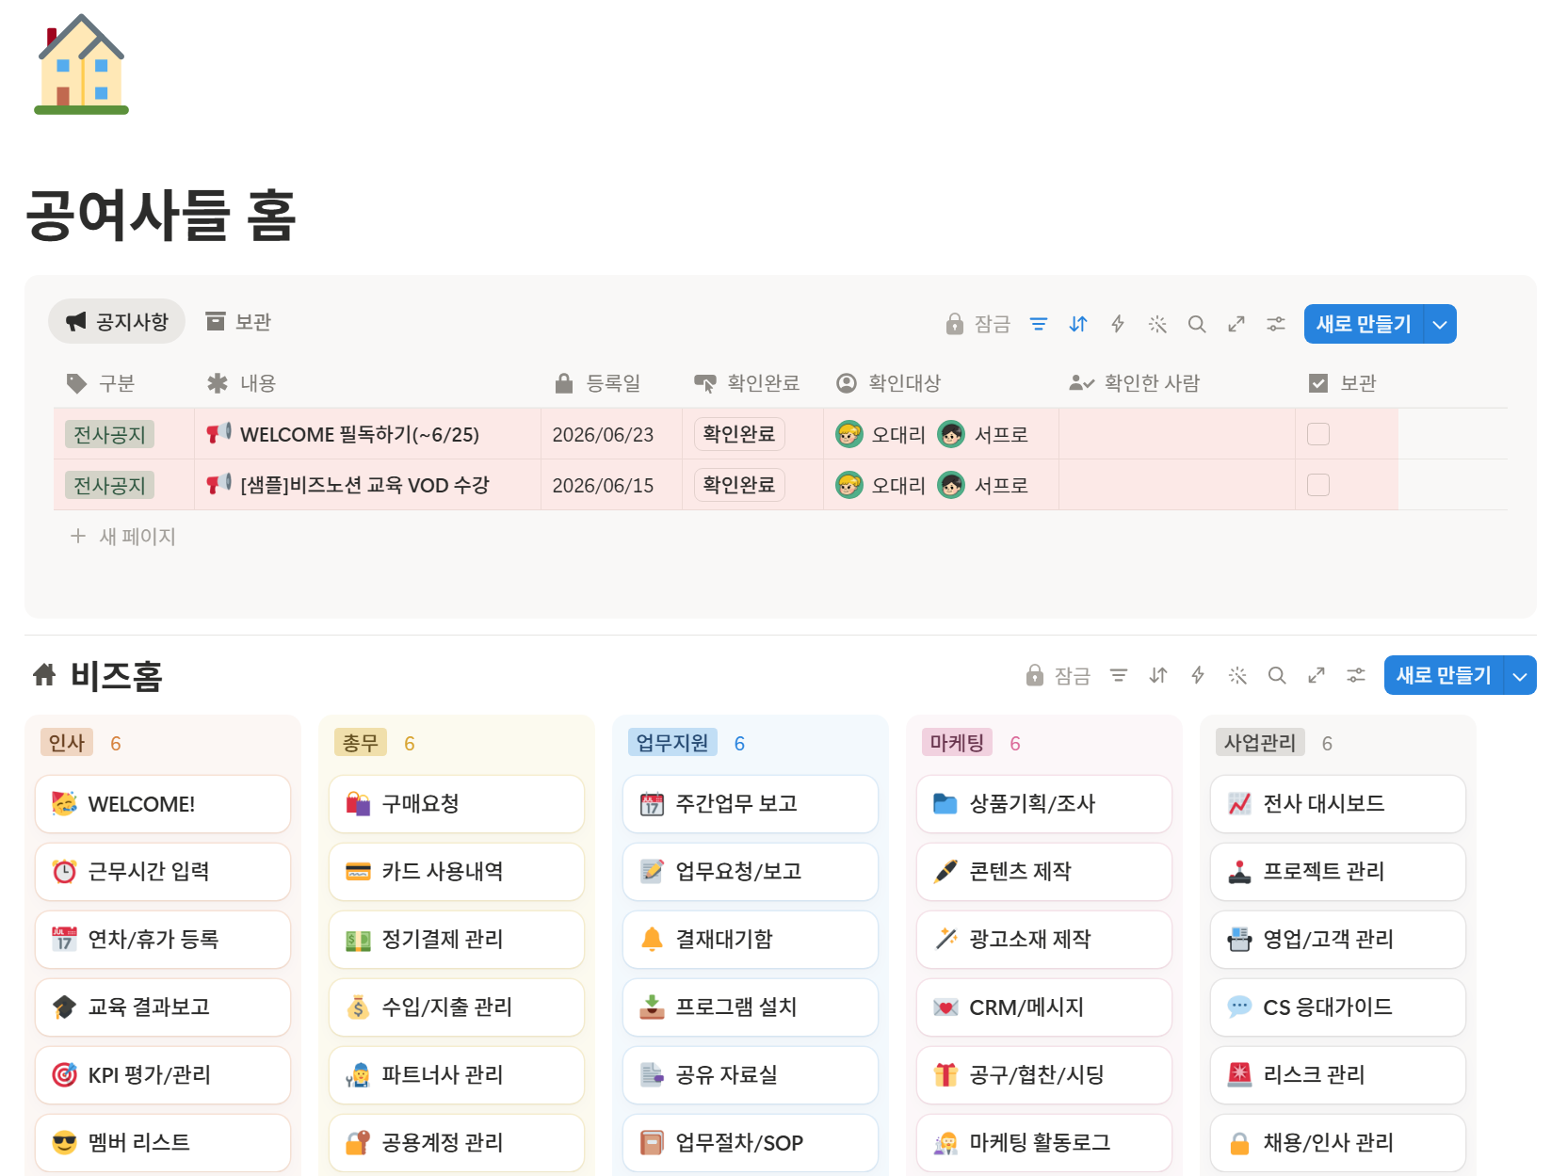Click automation lightning icon in 비즈홈 toolbar

click(1198, 675)
